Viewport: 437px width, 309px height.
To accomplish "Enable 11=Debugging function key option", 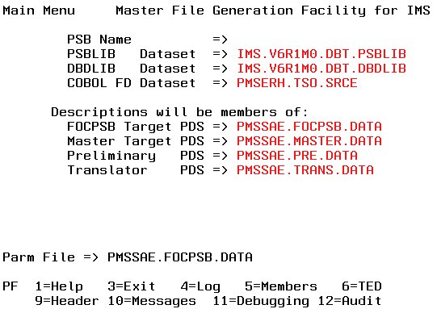I will [x=261, y=301].
